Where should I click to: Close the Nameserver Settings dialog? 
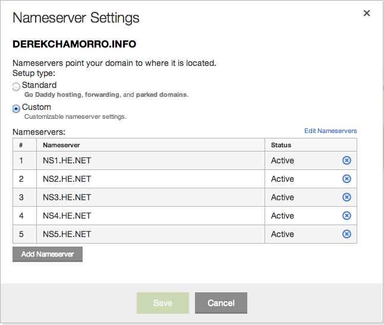[x=367, y=13]
